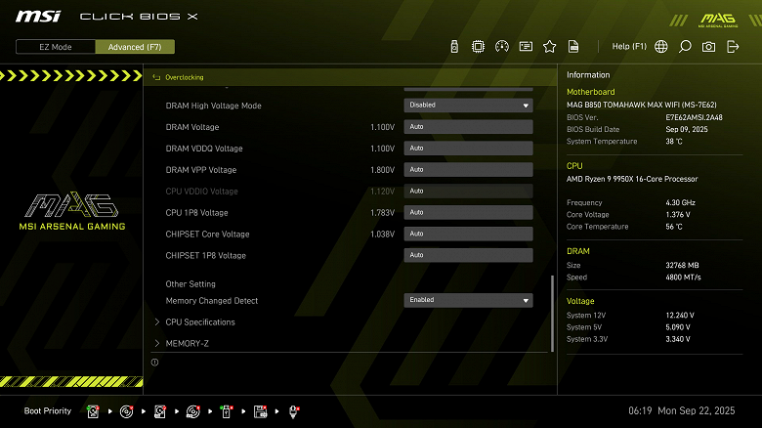Click the document log file icon

pos(573,47)
